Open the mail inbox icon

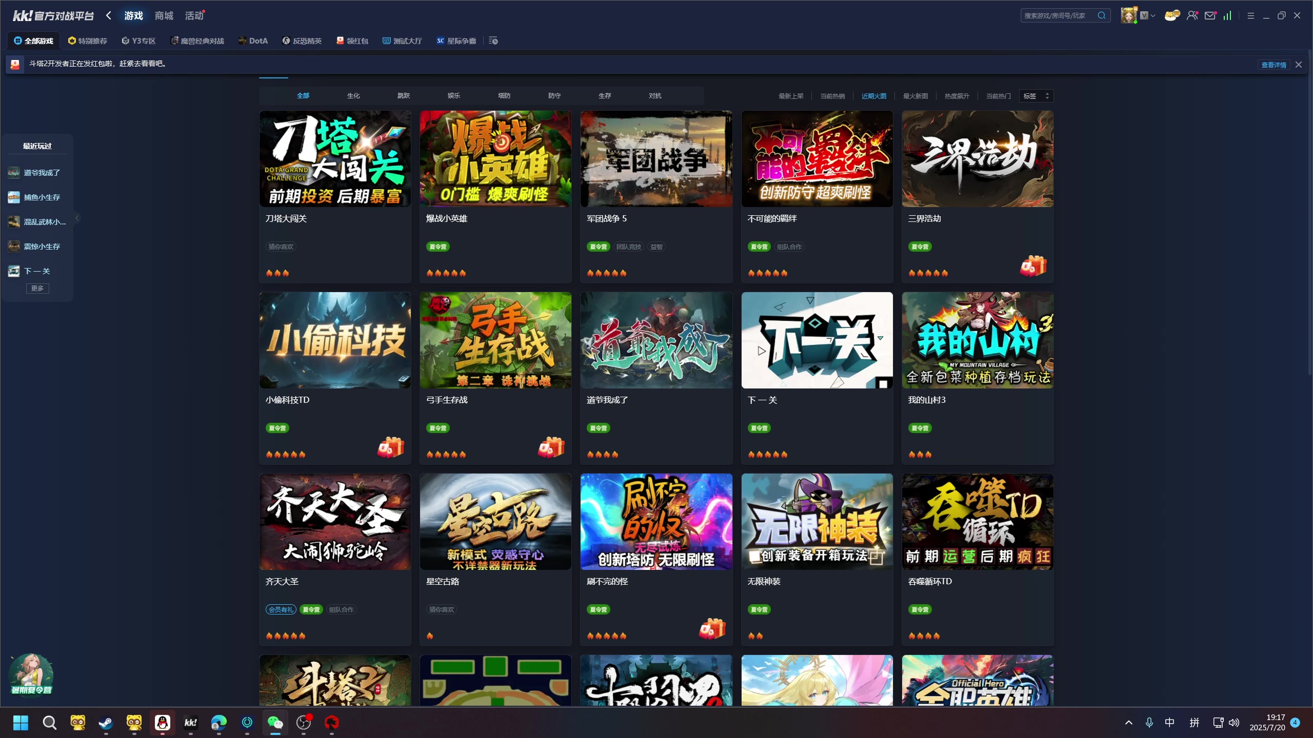(x=1210, y=15)
